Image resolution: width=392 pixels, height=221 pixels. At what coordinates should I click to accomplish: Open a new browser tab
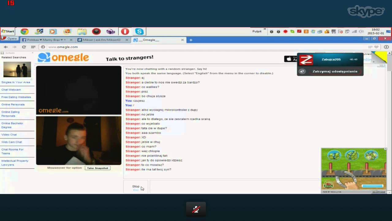pyautogui.click(x=191, y=40)
